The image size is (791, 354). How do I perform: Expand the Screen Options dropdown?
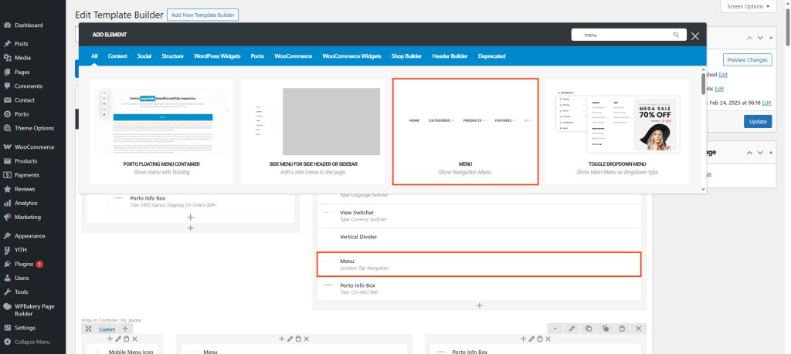(x=748, y=7)
